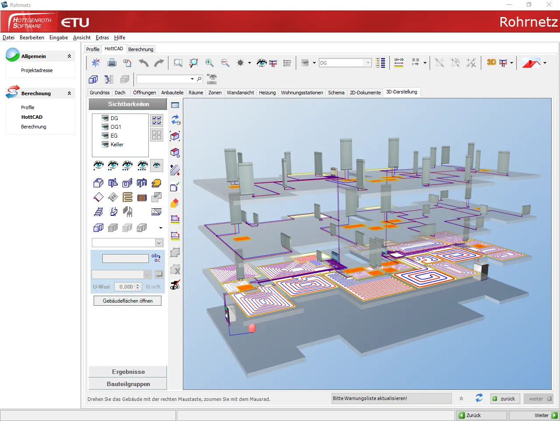Open the Datei menu
This screenshot has width=560, height=421.
8,38
